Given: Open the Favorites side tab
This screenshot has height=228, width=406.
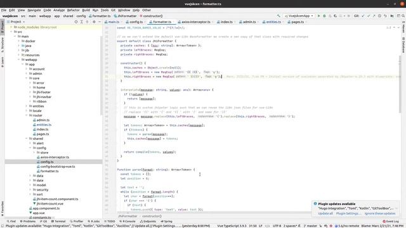Looking at the screenshot, I should point(3,209).
